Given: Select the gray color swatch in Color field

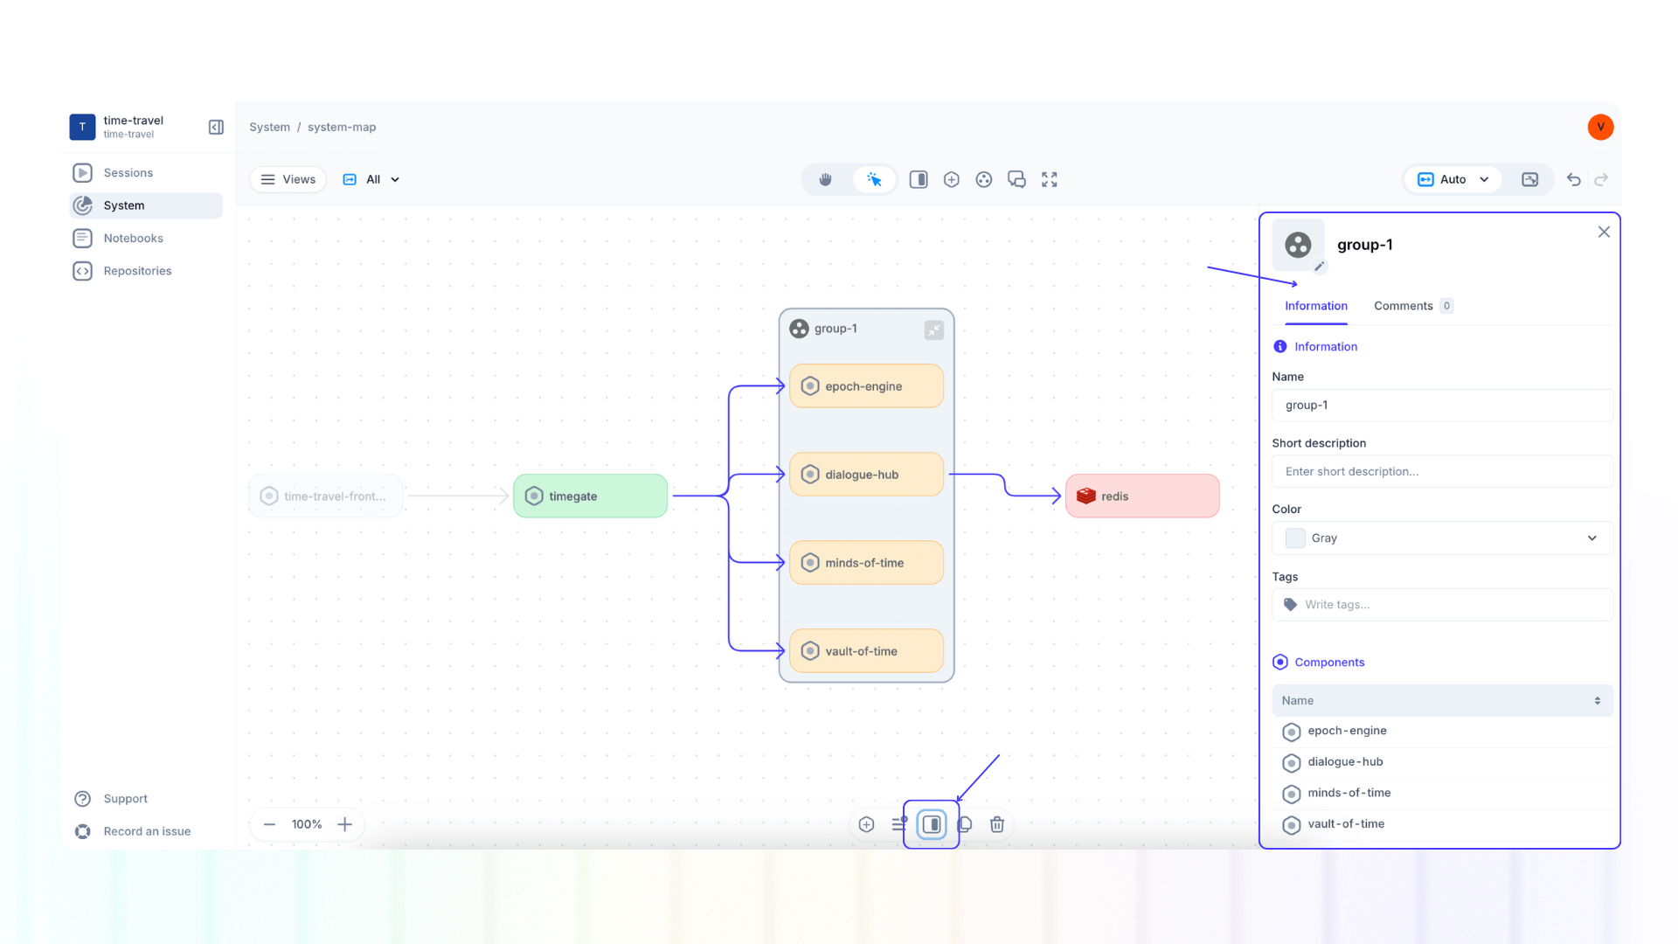Looking at the screenshot, I should click(1294, 538).
